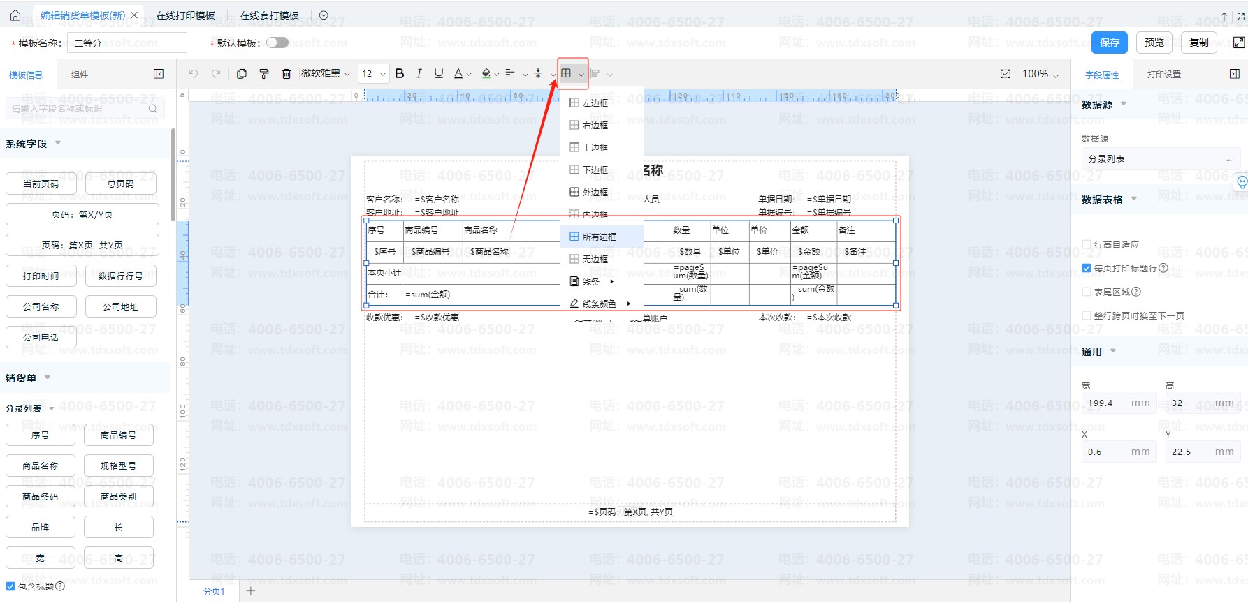Collapse the left panel with sidebar icon

tap(159, 74)
